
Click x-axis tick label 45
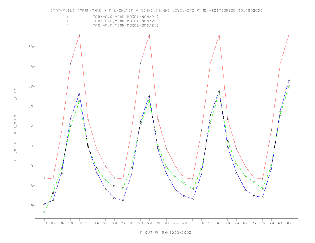click(x=175, y=223)
